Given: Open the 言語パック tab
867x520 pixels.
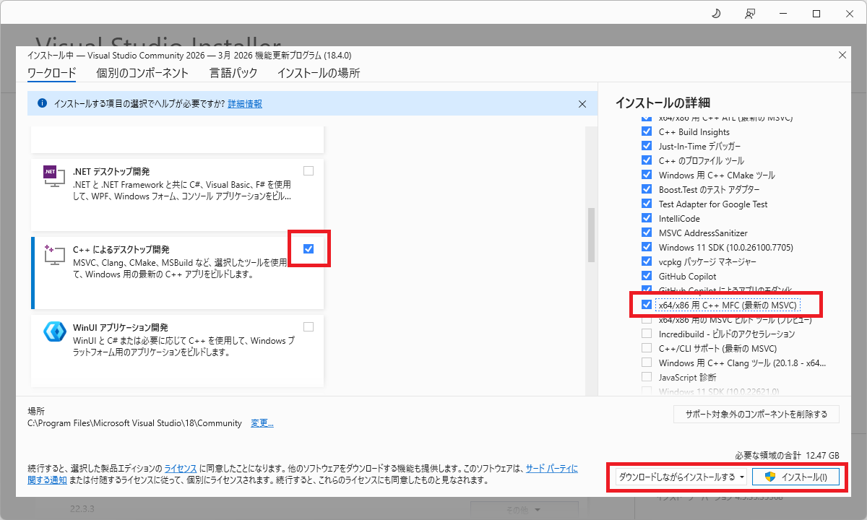Looking at the screenshot, I should (x=233, y=73).
